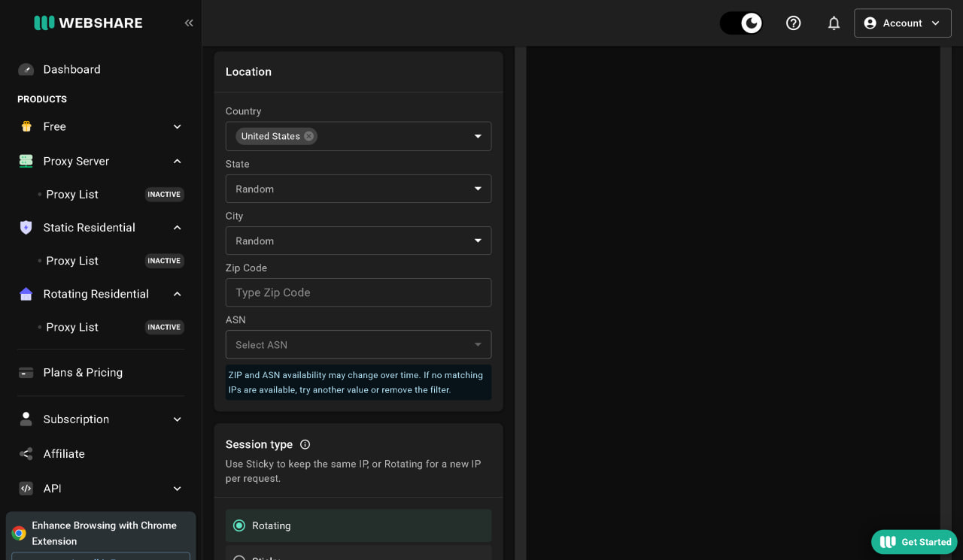This screenshot has height=560, width=963.
Task: Click the Session type info icon
Action: 305,444
